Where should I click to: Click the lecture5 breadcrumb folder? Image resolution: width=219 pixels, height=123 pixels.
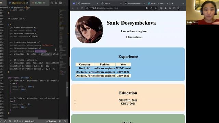point(4,8)
